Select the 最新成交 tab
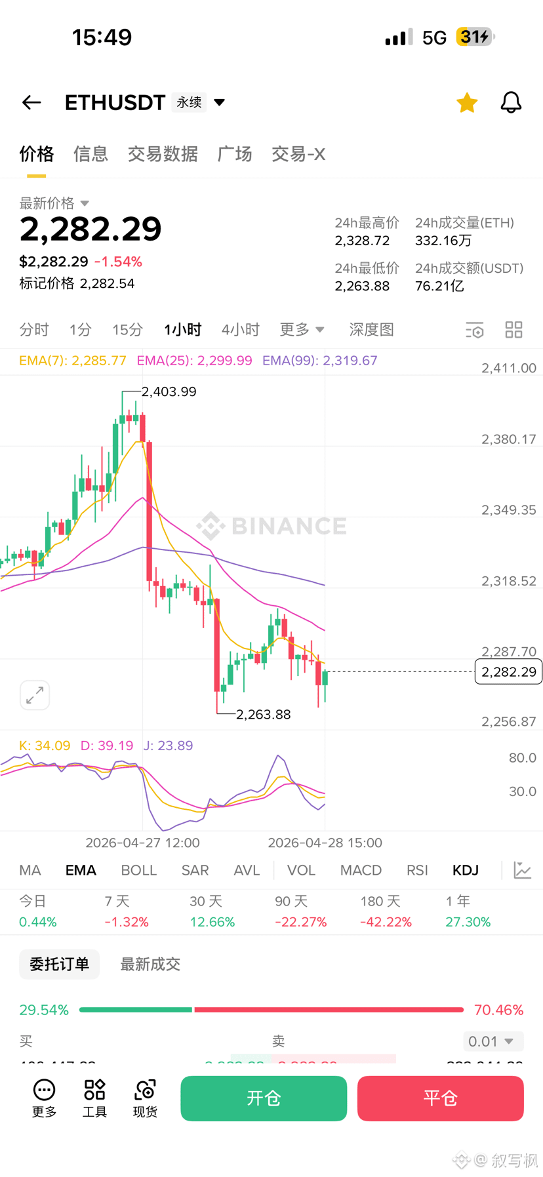The height and width of the screenshot is (1177, 543). [150, 964]
